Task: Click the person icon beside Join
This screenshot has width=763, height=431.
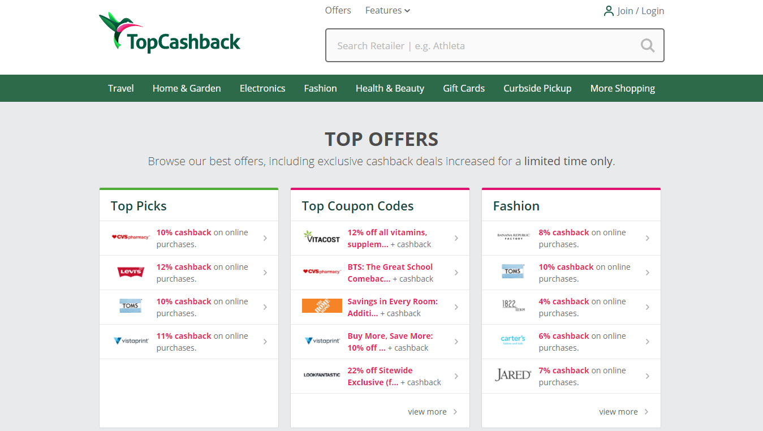Action: point(608,10)
